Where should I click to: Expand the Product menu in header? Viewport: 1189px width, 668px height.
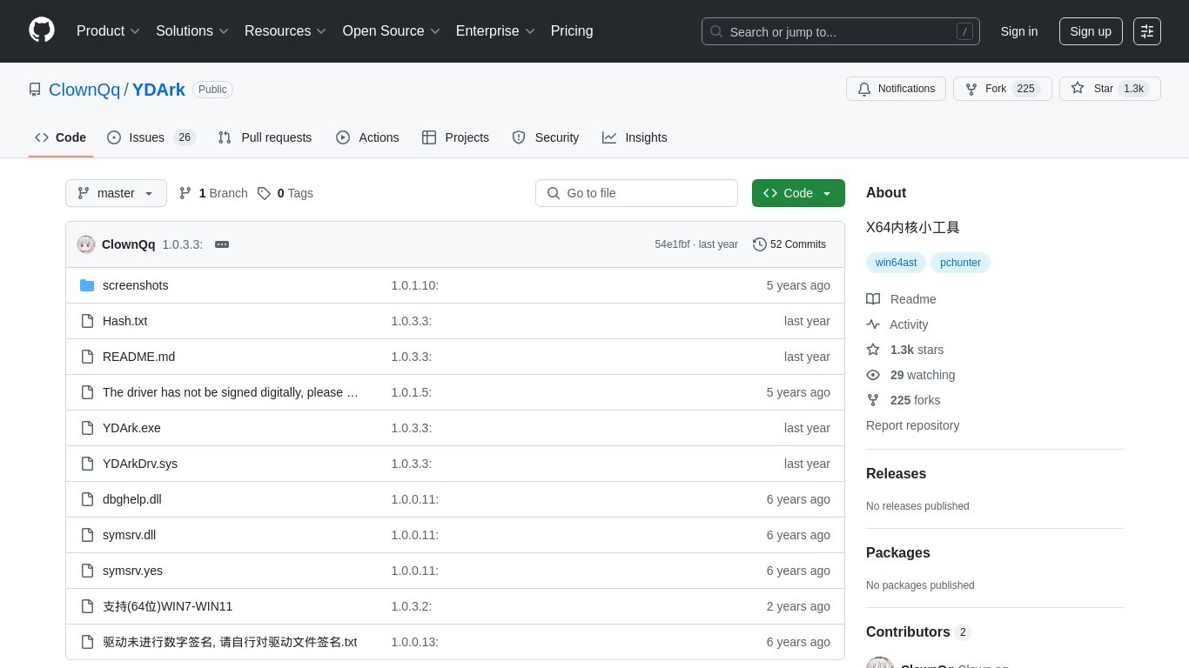coord(108,31)
